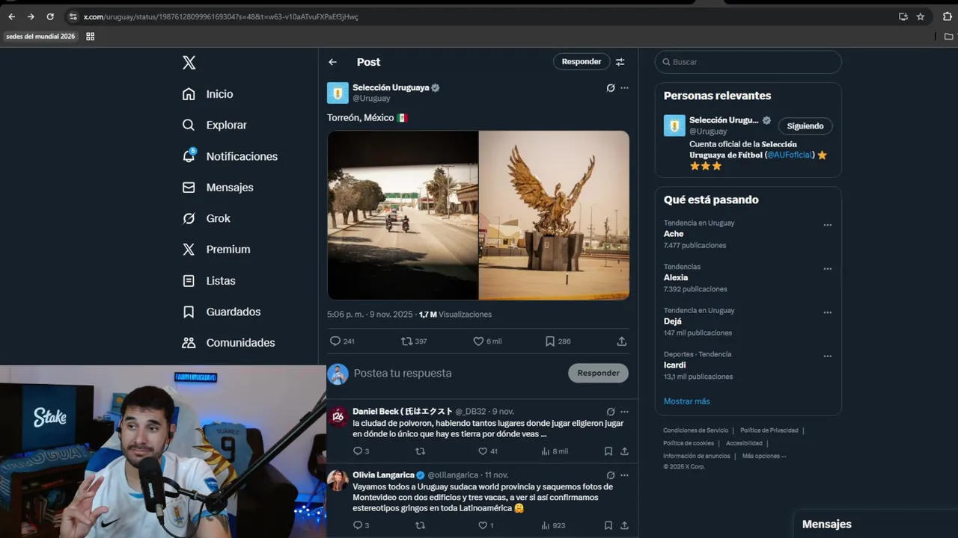This screenshot has height=538, width=958.
Task: Reload the page in browser
Action: click(x=50, y=16)
